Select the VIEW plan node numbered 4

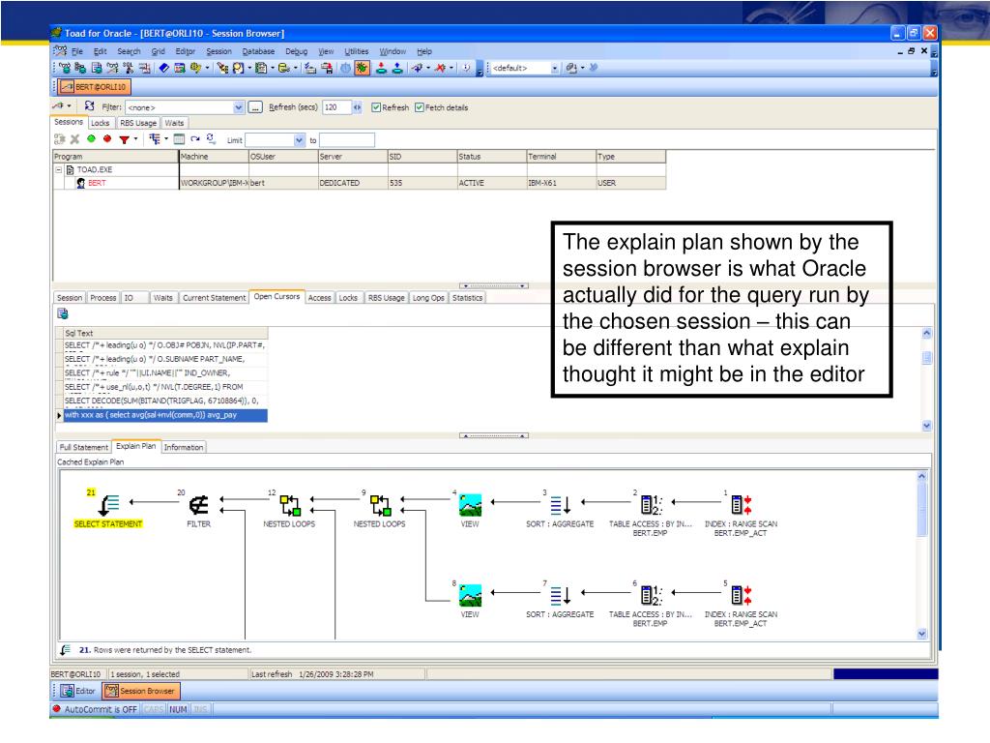[471, 505]
